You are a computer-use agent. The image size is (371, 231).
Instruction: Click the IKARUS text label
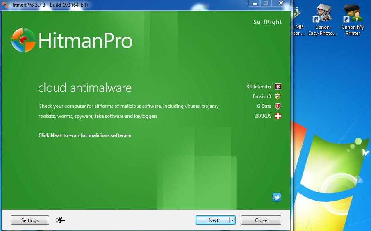(263, 116)
